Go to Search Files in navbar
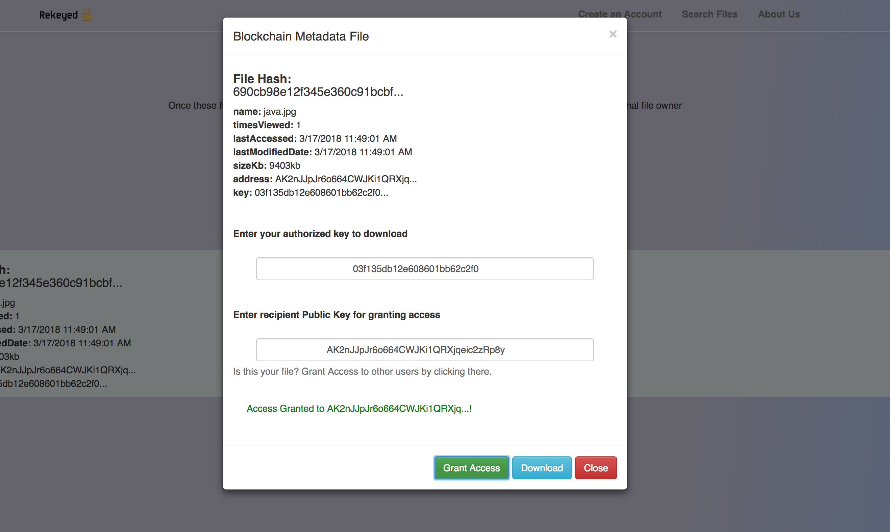Viewport: 890px width, 532px height. (x=709, y=14)
